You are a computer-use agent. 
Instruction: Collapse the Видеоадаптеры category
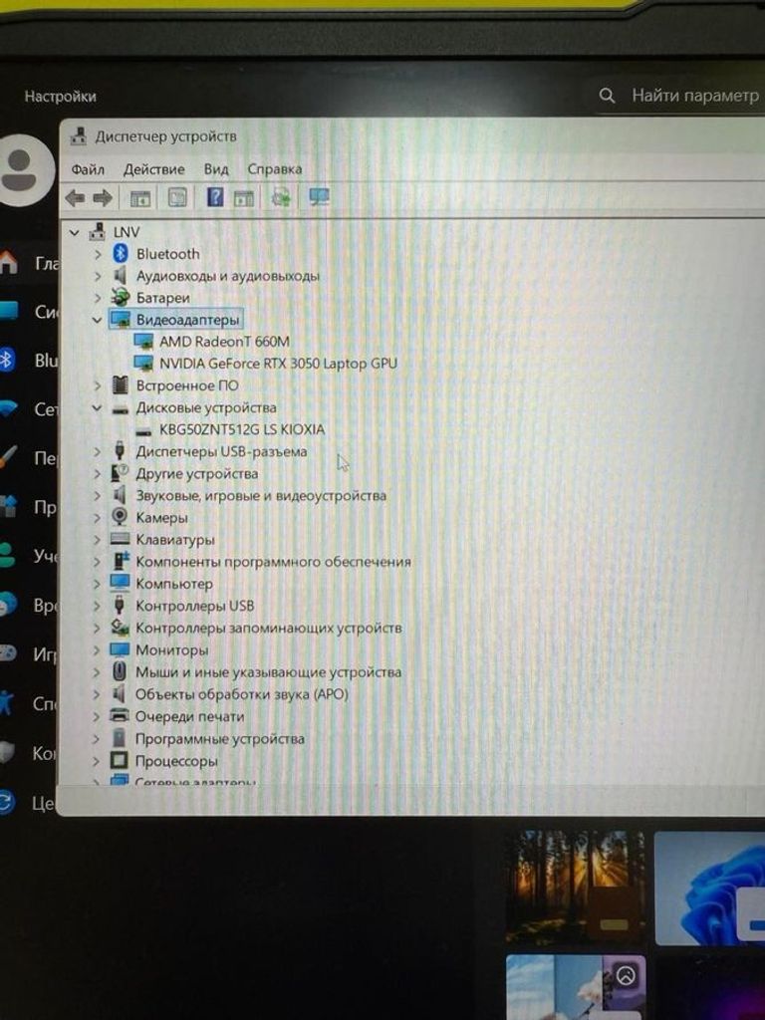click(x=97, y=320)
